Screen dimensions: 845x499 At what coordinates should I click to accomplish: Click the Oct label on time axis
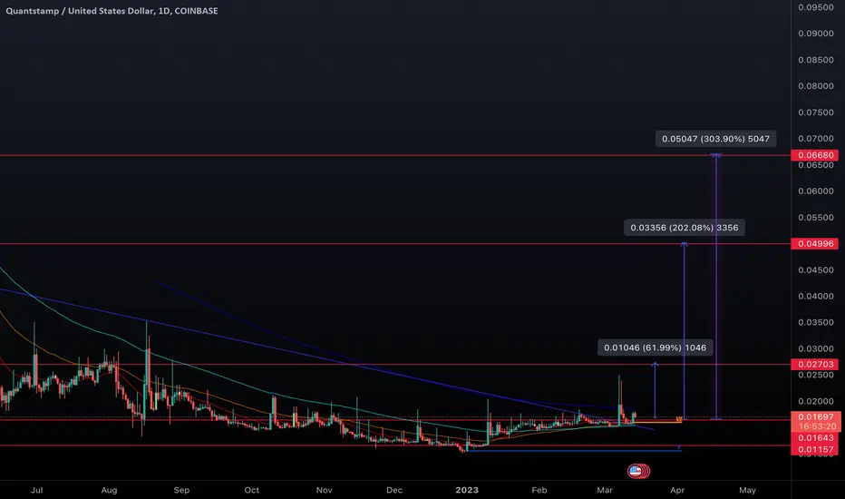(252, 490)
